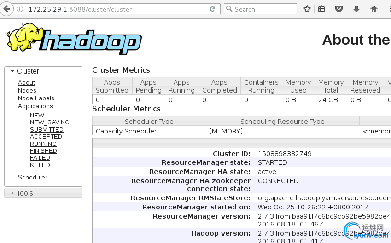
Task: Collapse the Cluster section
Action: 43,71
